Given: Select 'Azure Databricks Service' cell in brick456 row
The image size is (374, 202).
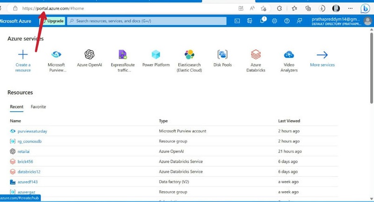Looking at the screenshot, I should pos(181,161).
